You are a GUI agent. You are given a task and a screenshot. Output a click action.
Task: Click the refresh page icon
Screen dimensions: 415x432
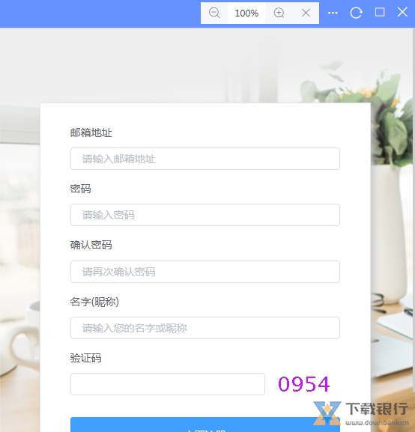356,13
